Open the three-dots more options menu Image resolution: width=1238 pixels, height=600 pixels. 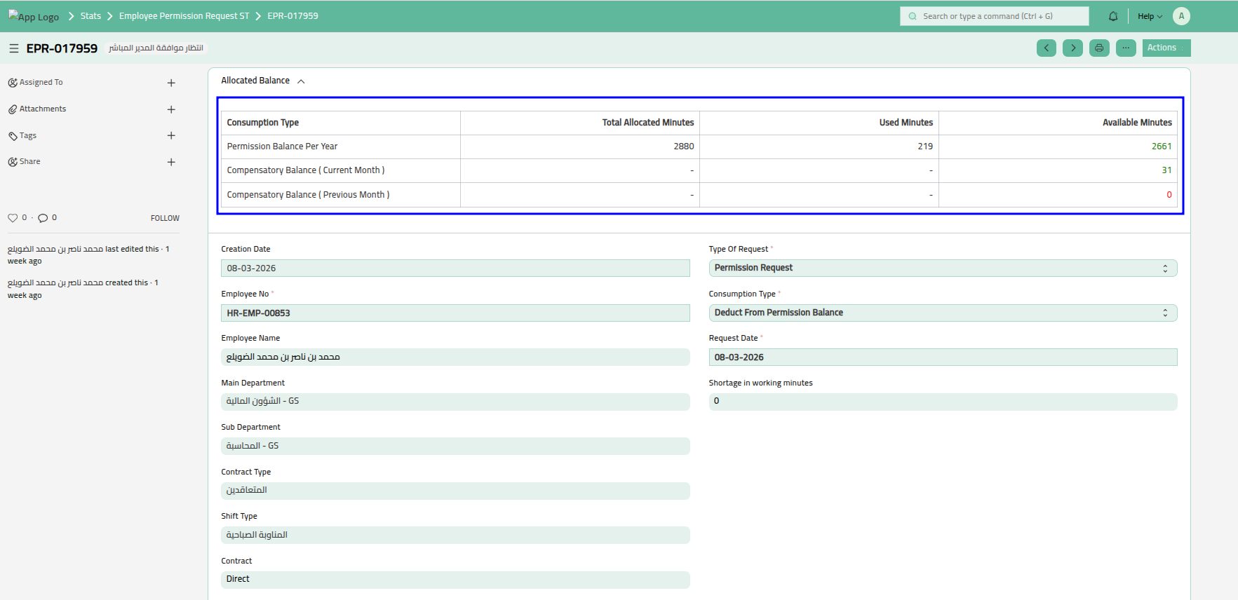(1126, 48)
